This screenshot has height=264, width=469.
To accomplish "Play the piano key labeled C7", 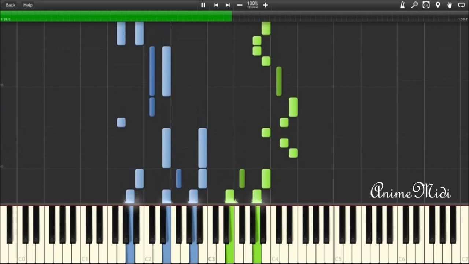I will pos(465,235).
